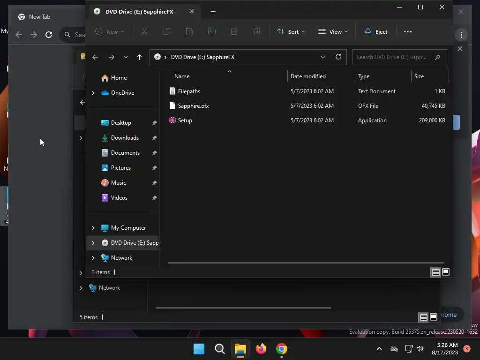480x360 pixels.
Task: Expand the My Computer tree node
Action: pos(93,228)
